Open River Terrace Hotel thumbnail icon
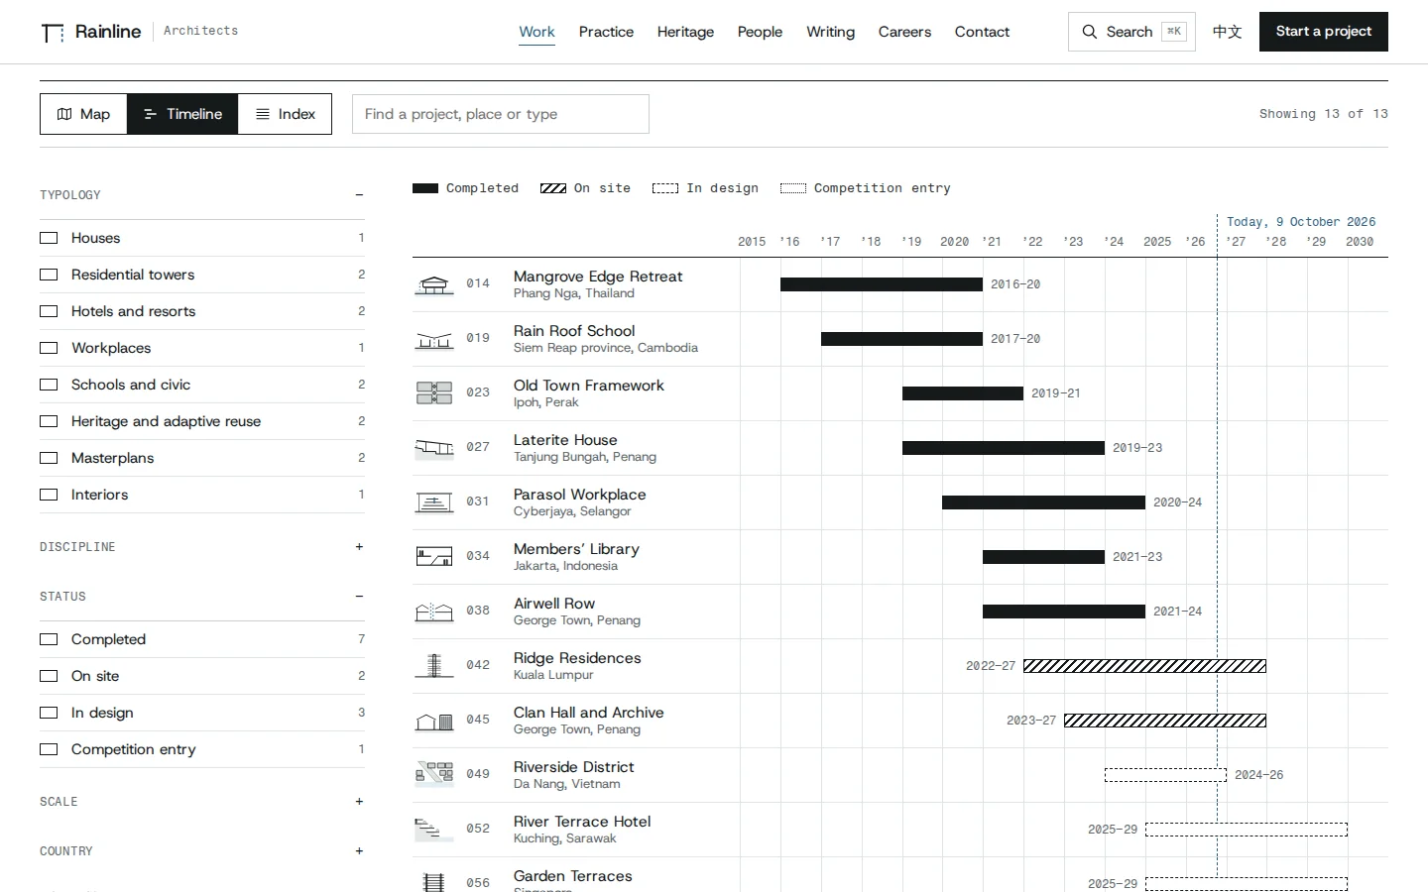Image resolution: width=1428 pixels, height=892 pixels. click(433, 830)
